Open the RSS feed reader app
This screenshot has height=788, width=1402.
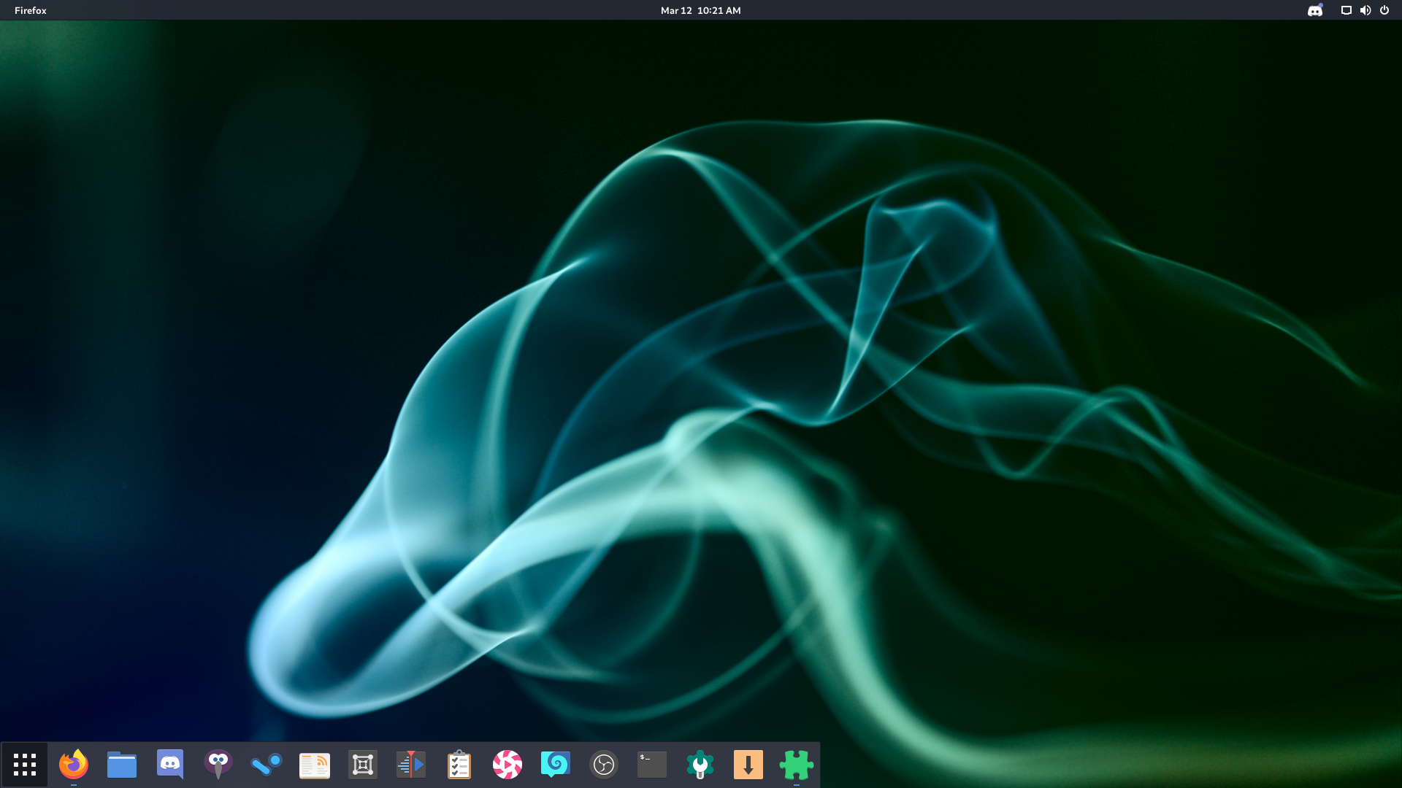coord(314,765)
